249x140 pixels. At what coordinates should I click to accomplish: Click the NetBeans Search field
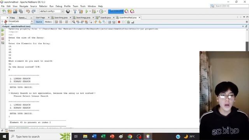(230, 6)
